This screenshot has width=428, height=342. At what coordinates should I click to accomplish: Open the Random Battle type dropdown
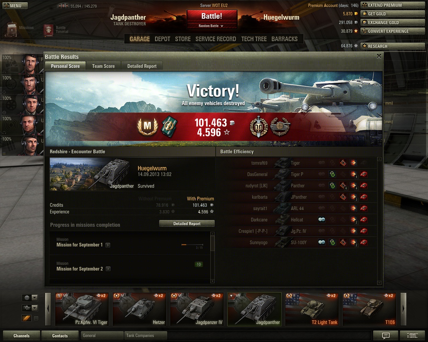click(x=211, y=26)
